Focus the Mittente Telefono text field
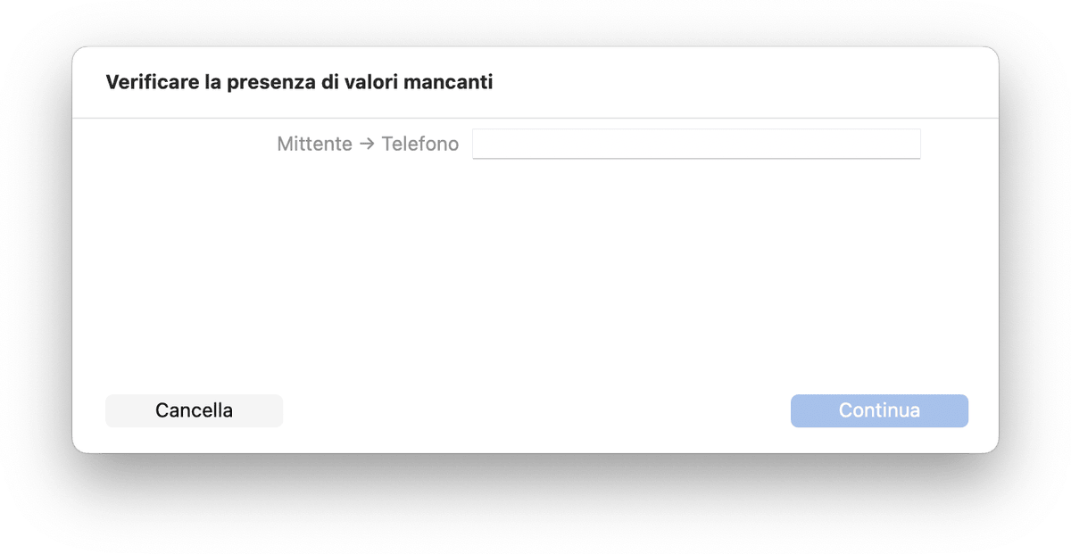 pos(696,144)
